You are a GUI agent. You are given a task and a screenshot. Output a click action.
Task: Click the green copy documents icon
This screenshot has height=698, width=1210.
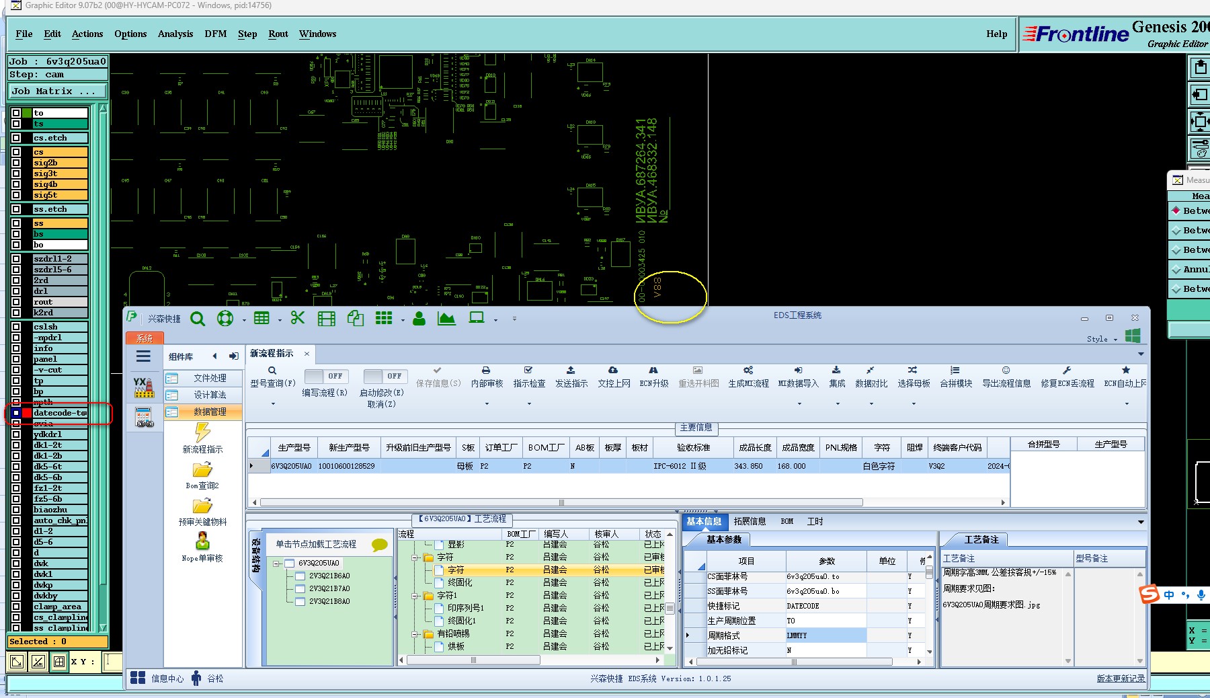(x=355, y=318)
